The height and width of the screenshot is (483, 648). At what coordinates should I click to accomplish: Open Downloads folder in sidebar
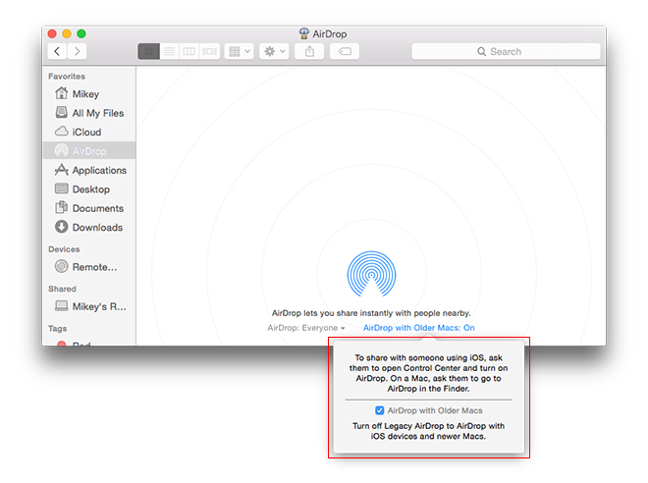(89, 227)
